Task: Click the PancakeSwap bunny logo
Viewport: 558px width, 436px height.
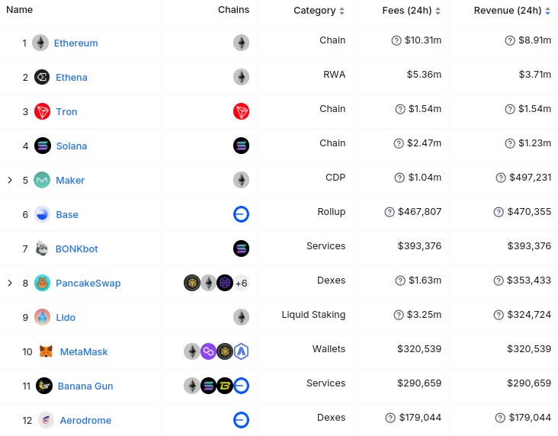Action: tap(42, 283)
